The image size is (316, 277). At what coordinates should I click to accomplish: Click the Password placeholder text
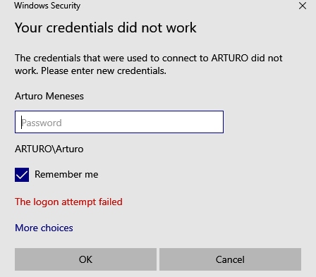point(42,123)
